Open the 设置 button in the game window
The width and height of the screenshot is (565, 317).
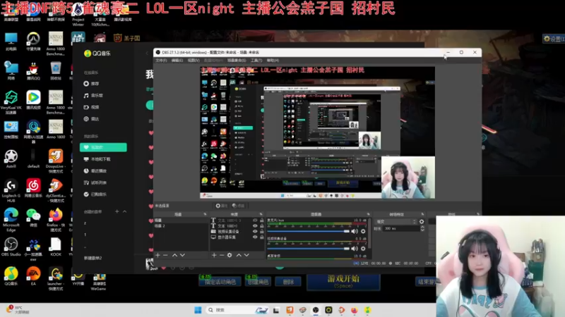pos(554,39)
